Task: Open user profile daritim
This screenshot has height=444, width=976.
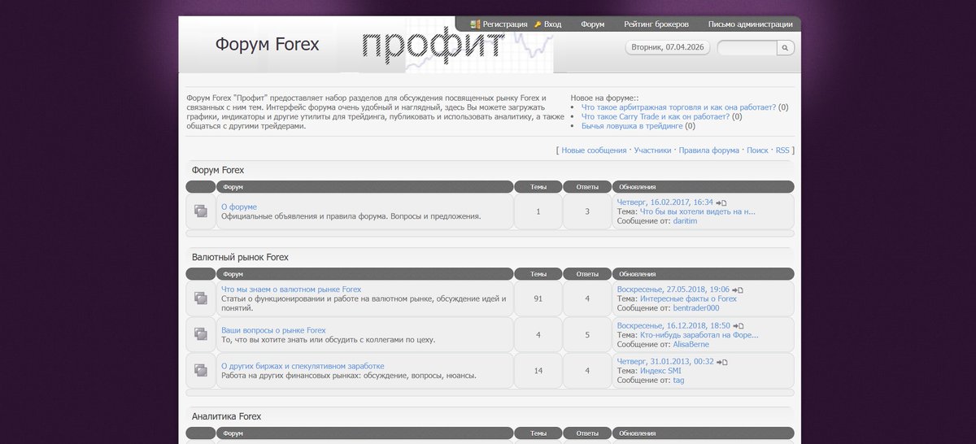Action: tap(685, 221)
